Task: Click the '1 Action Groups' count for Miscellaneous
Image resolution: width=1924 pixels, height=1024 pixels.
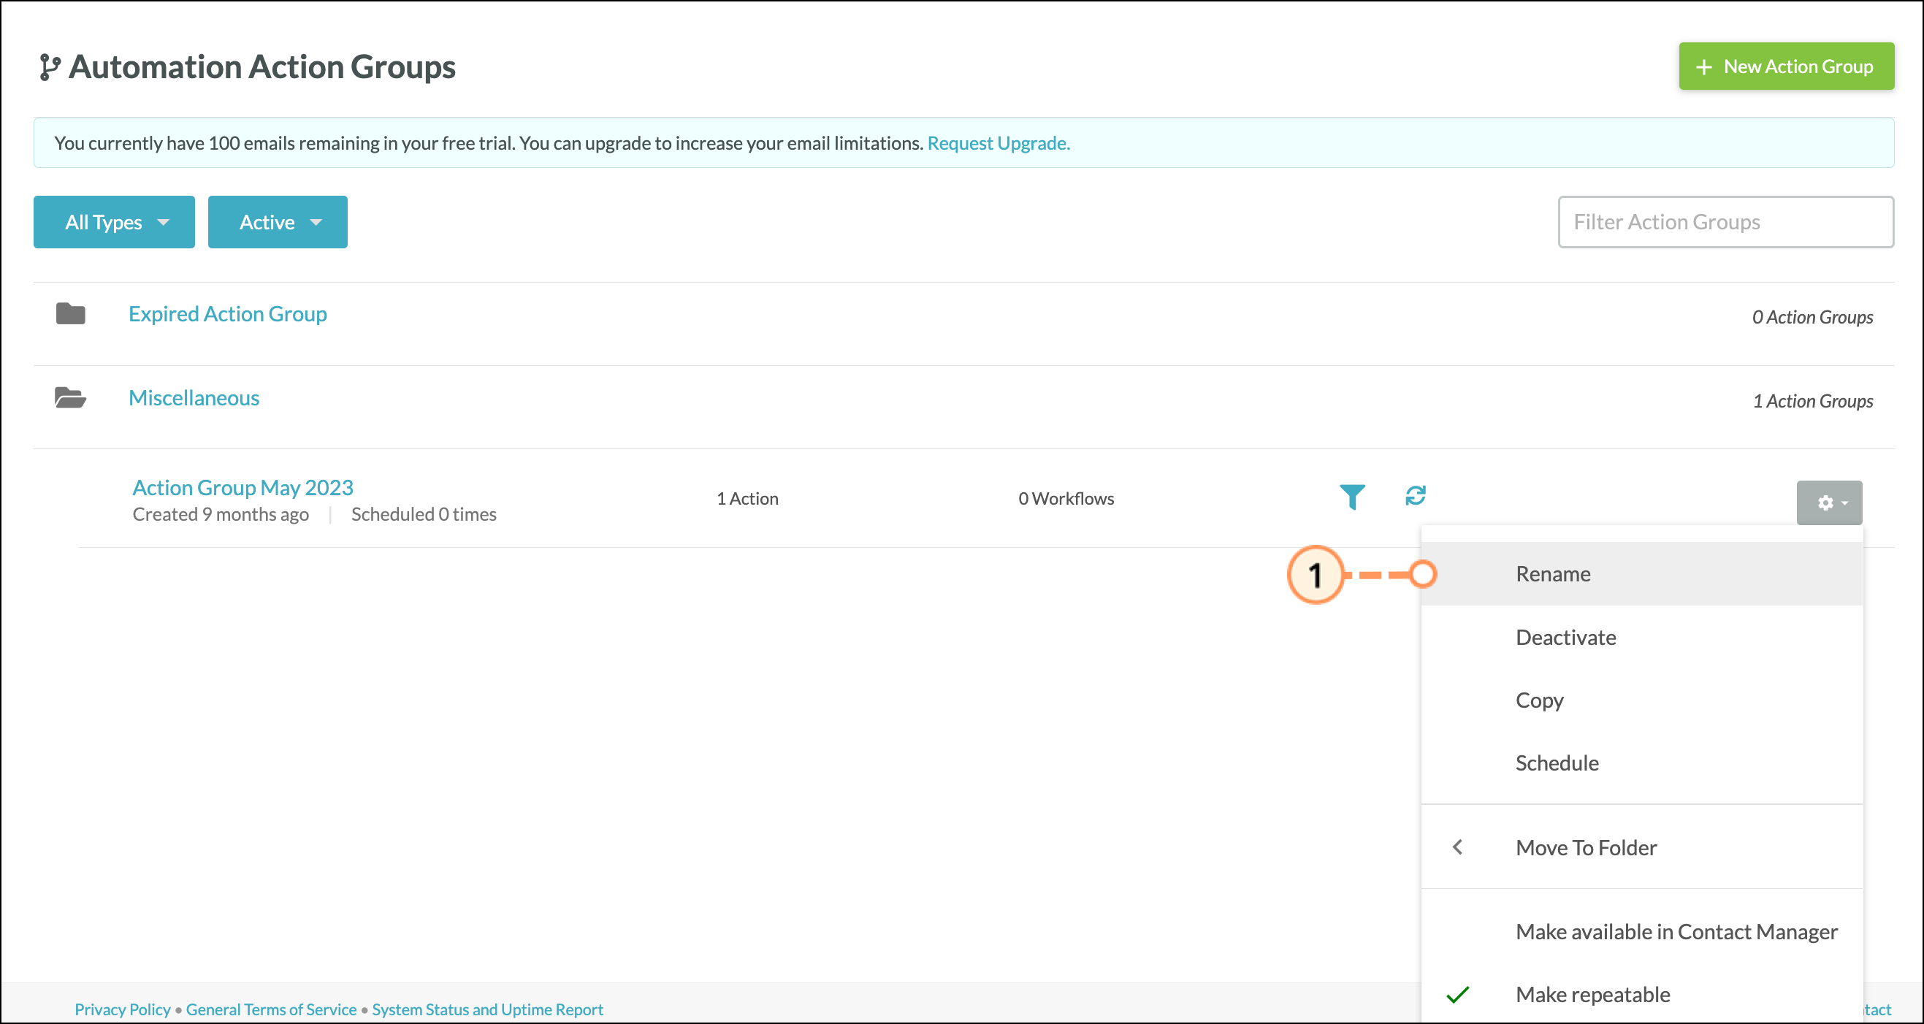Action: 1813,401
